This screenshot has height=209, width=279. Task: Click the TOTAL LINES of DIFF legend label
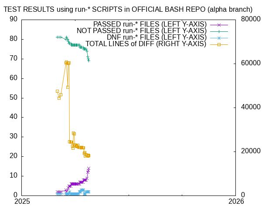click(146, 44)
